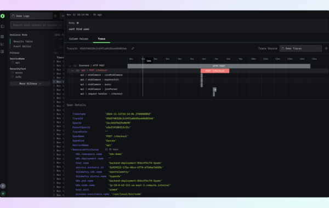Select Results Table analysis mode
This screenshot has width=329, height=208.
pyautogui.click(x=23, y=42)
